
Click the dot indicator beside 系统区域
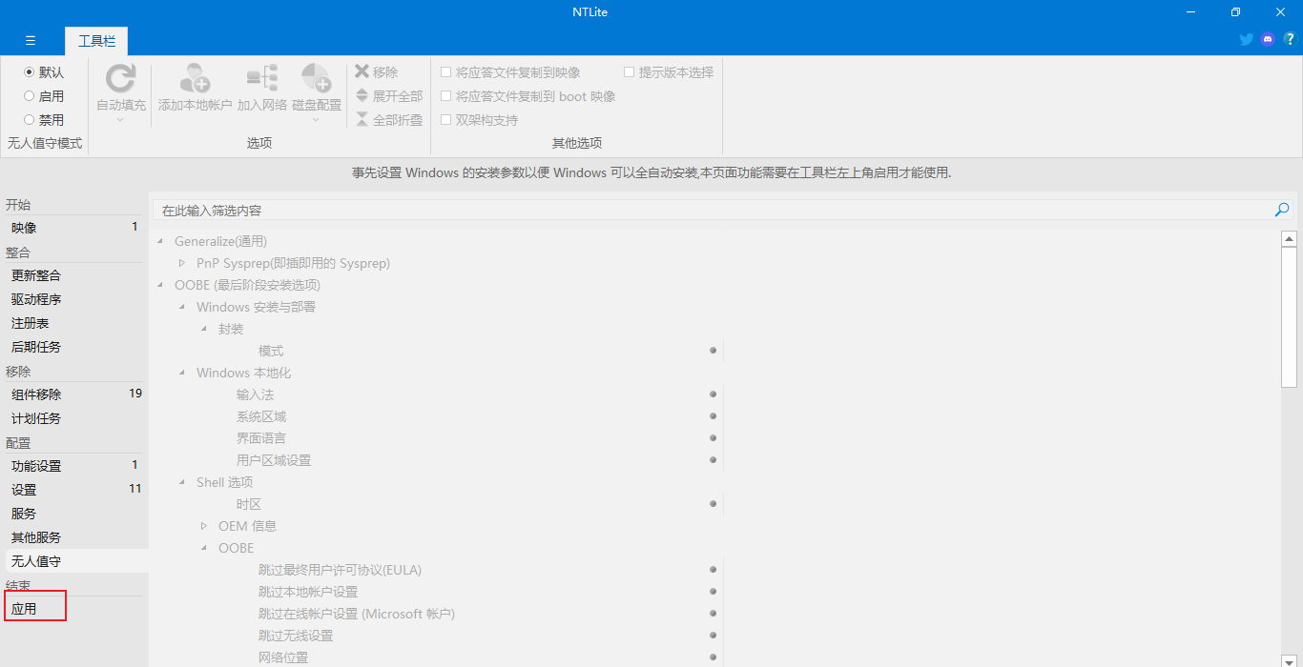713,416
